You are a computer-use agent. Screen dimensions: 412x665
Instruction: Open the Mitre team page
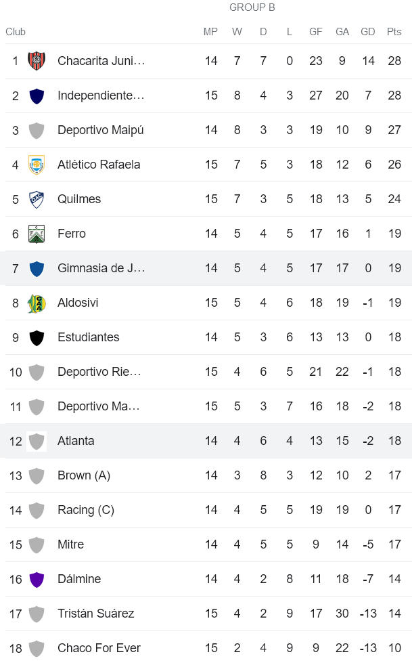tap(70, 544)
